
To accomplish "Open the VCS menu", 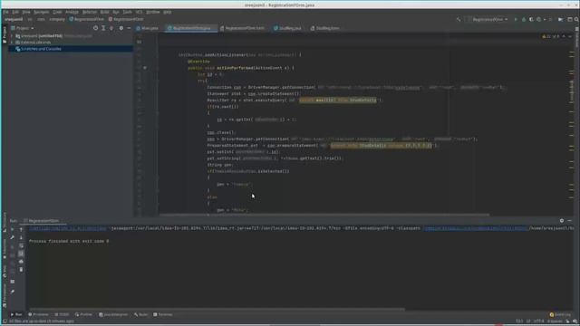I will [139, 12].
